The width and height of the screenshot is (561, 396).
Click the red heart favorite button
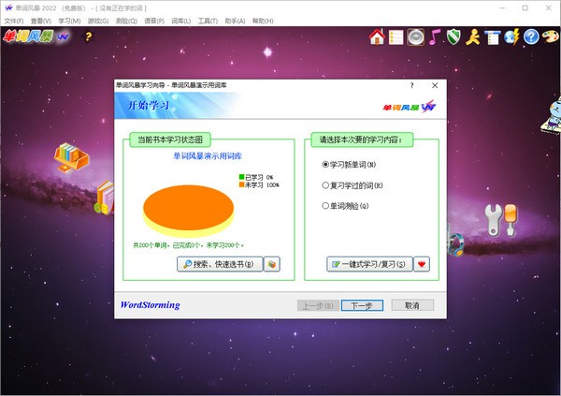(x=422, y=265)
